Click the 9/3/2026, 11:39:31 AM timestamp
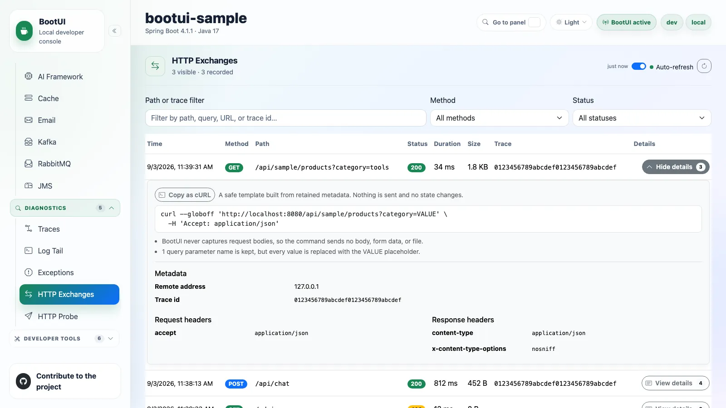This screenshot has height=408, width=726. (180, 167)
